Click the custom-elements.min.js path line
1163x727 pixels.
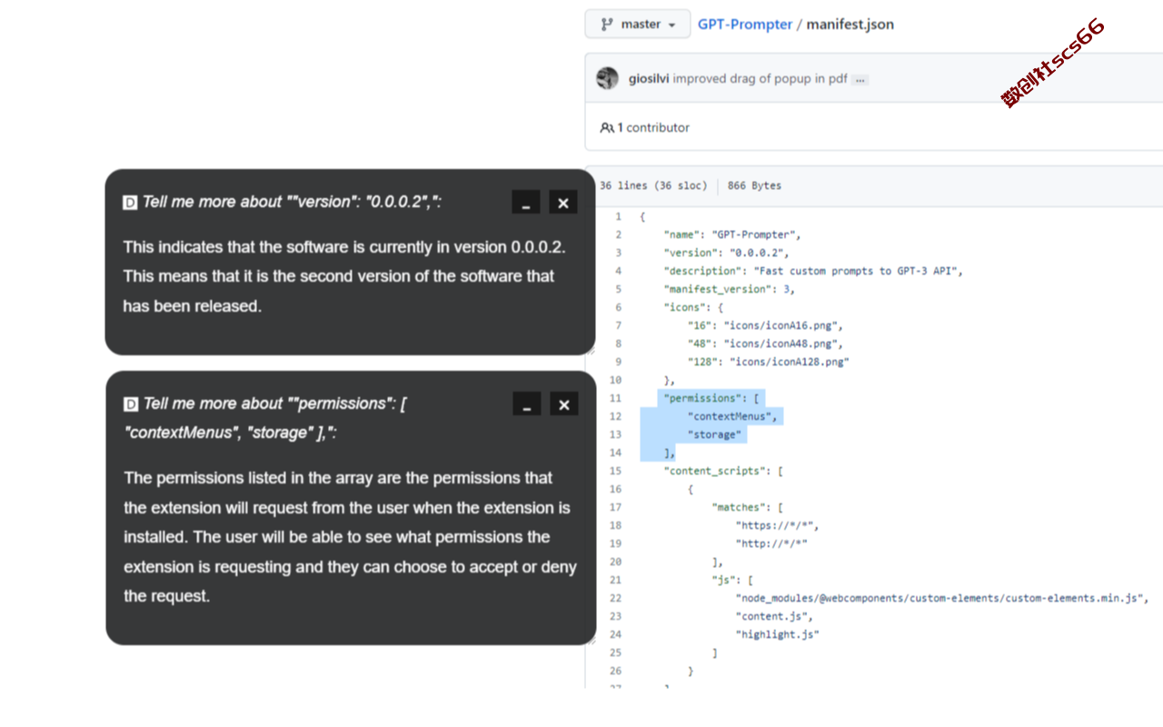[942, 598]
